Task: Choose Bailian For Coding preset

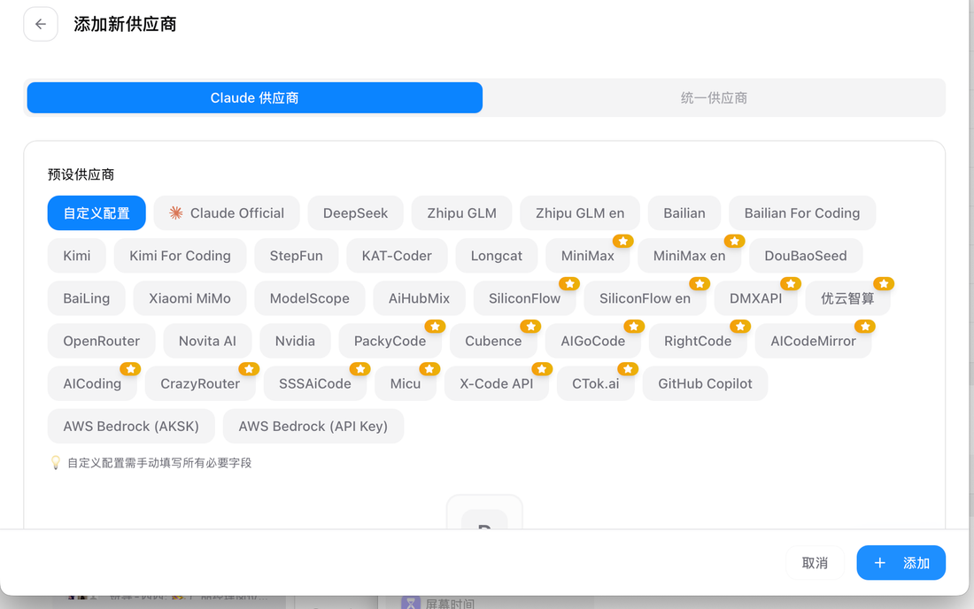Action: pyautogui.click(x=802, y=213)
